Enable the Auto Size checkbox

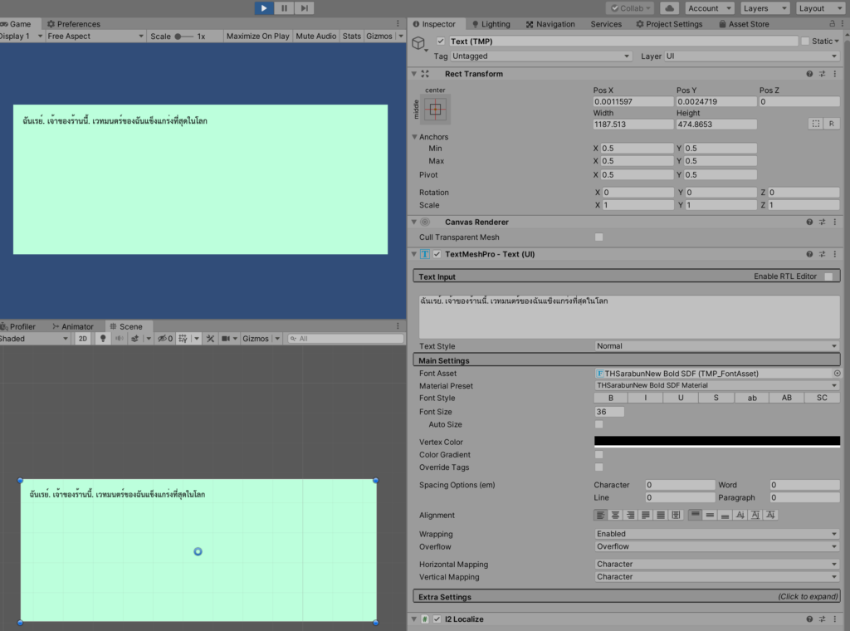click(x=598, y=424)
